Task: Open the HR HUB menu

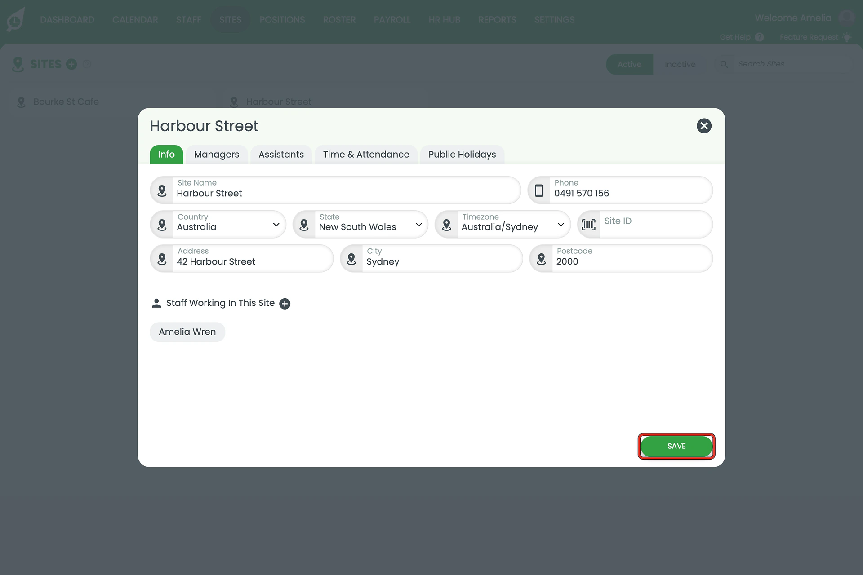Action: [x=445, y=20]
